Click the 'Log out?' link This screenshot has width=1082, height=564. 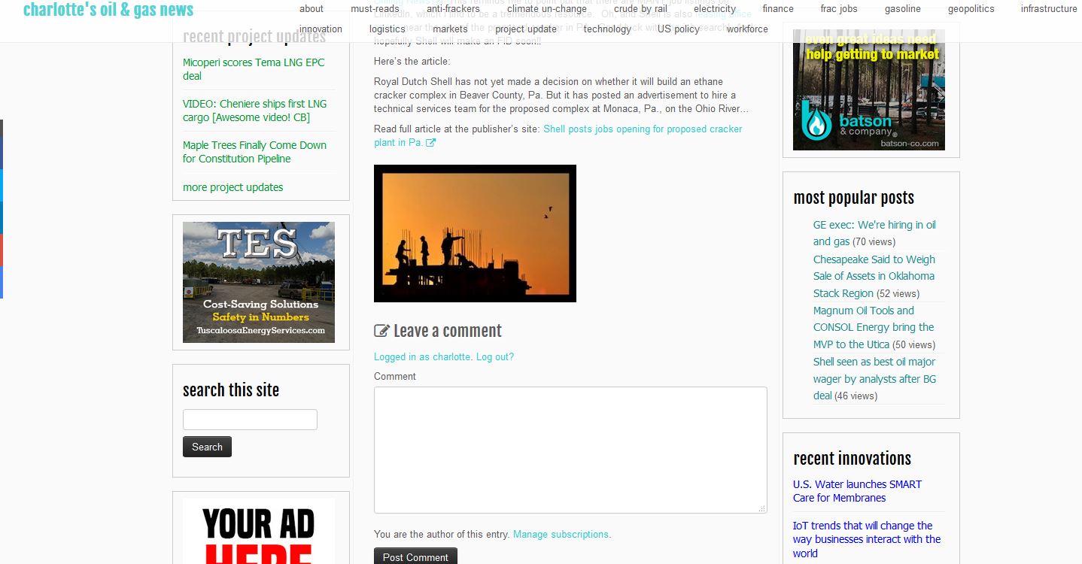coord(495,357)
